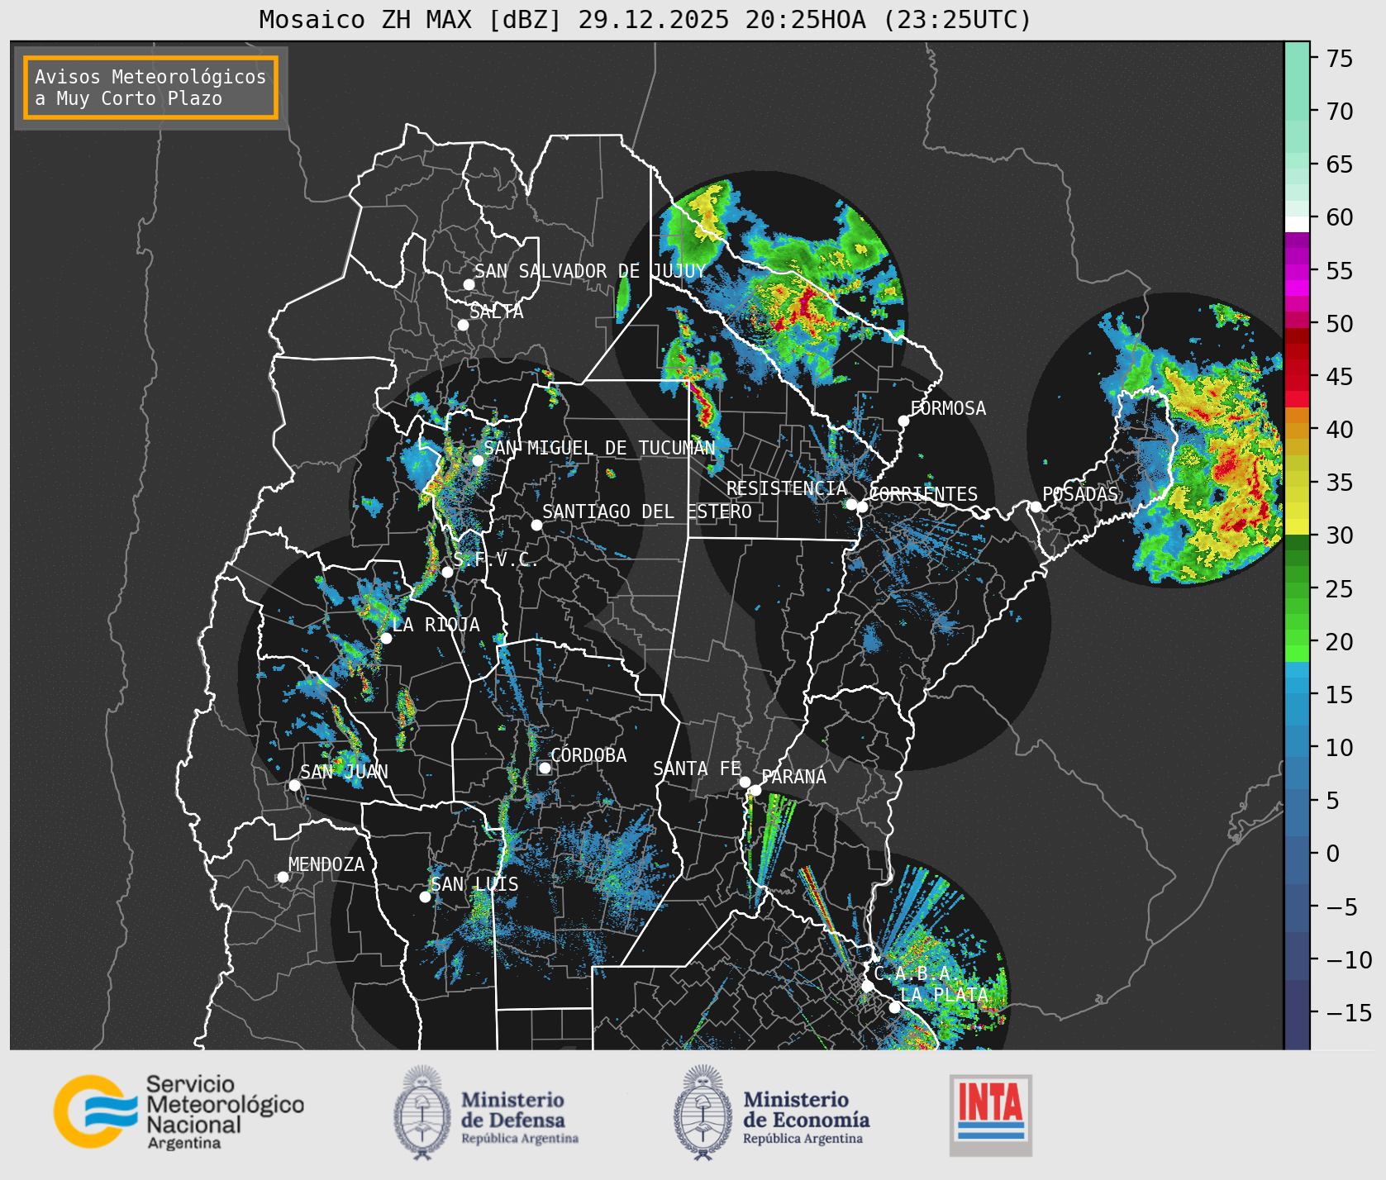Click the 60 dBZ white colorbar segment
Viewport: 1386px width, 1180px height.
click(1297, 223)
